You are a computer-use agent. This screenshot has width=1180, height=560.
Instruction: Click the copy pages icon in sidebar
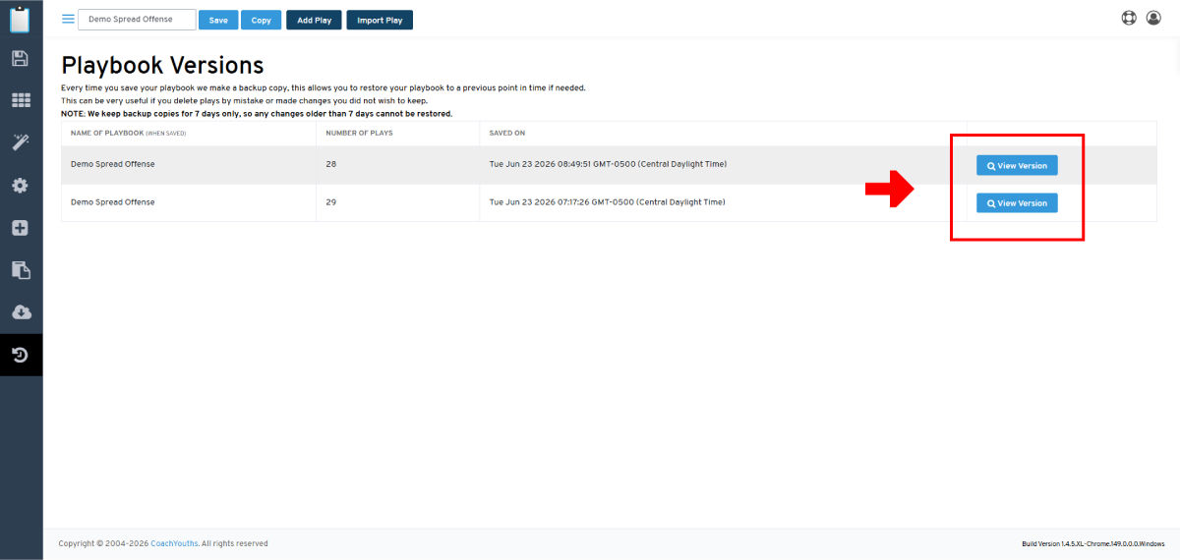tap(21, 270)
